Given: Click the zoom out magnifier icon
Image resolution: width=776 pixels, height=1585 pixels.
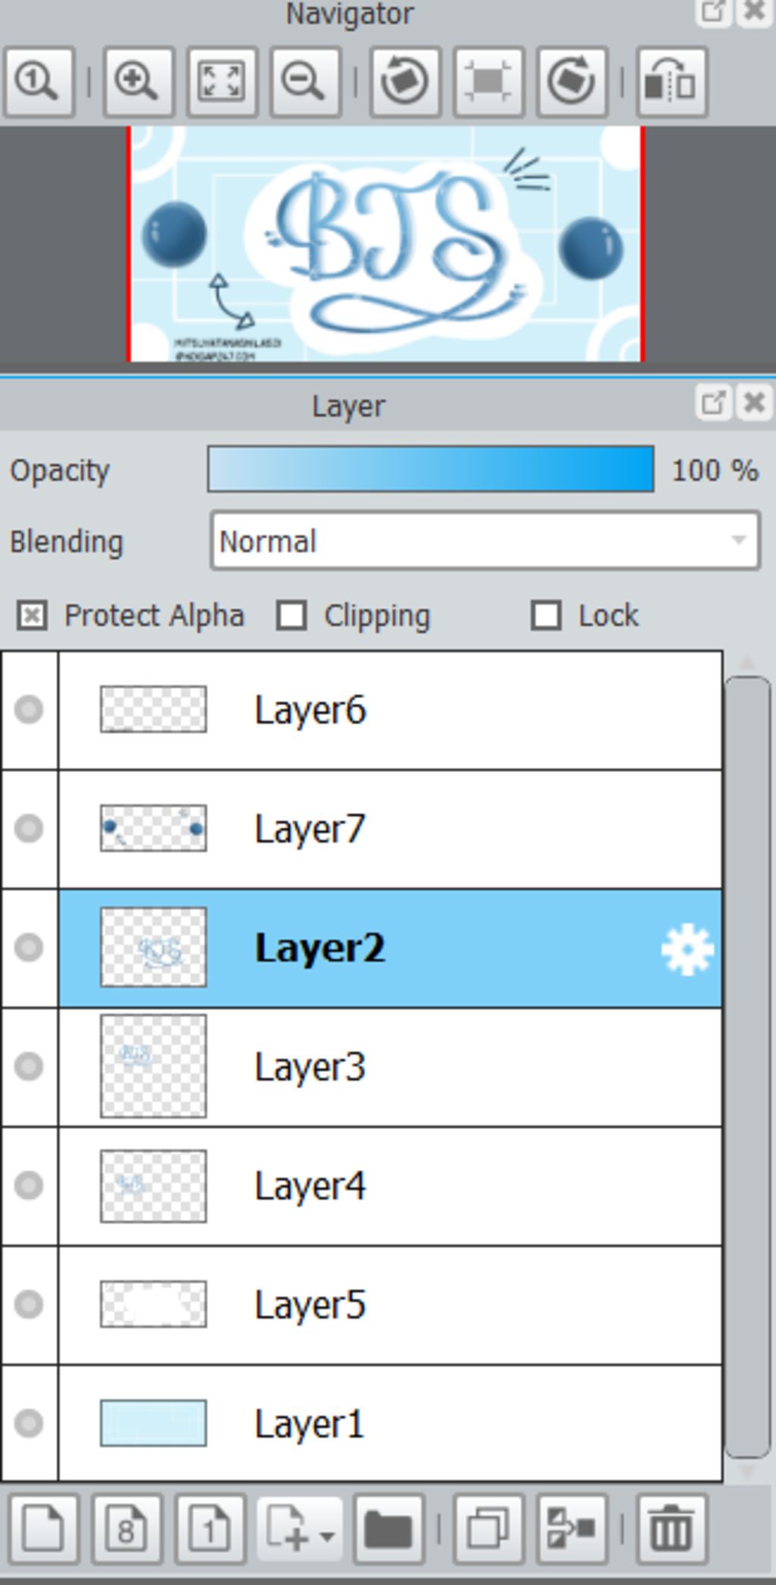Looking at the screenshot, I should [x=305, y=82].
